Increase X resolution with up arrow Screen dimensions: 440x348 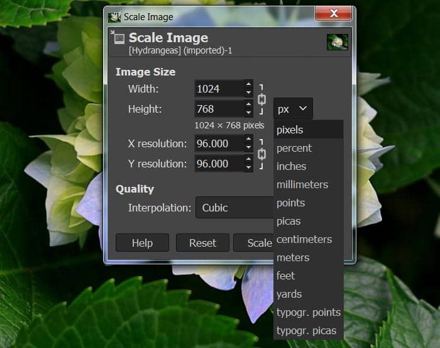coord(249,138)
